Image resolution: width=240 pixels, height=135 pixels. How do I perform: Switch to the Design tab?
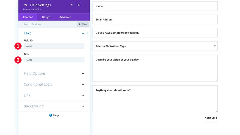[46, 17]
